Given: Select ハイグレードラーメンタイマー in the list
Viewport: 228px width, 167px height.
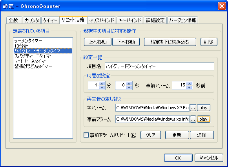Looking at the screenshot, I should click(x=43, y=51).
